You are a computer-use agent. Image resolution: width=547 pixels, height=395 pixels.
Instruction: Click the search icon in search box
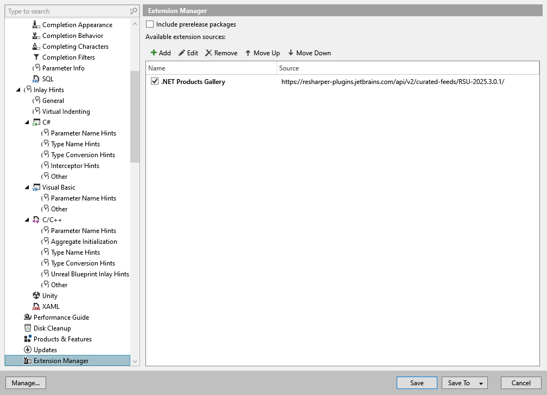coord(133,11)
